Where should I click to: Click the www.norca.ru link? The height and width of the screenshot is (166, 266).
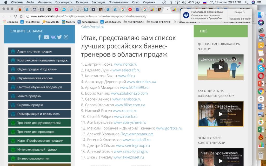click(x=126, y=64)
